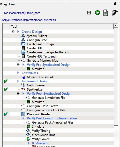
Task: Select the Manage Constraints item
Action: tap(41, 77)
